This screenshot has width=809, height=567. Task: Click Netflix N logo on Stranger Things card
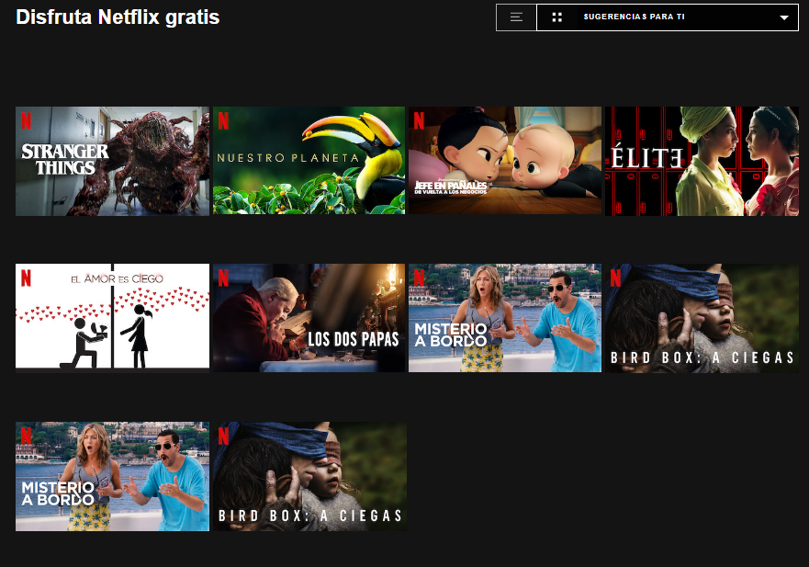pyautogui.click(x=27, y=119)
